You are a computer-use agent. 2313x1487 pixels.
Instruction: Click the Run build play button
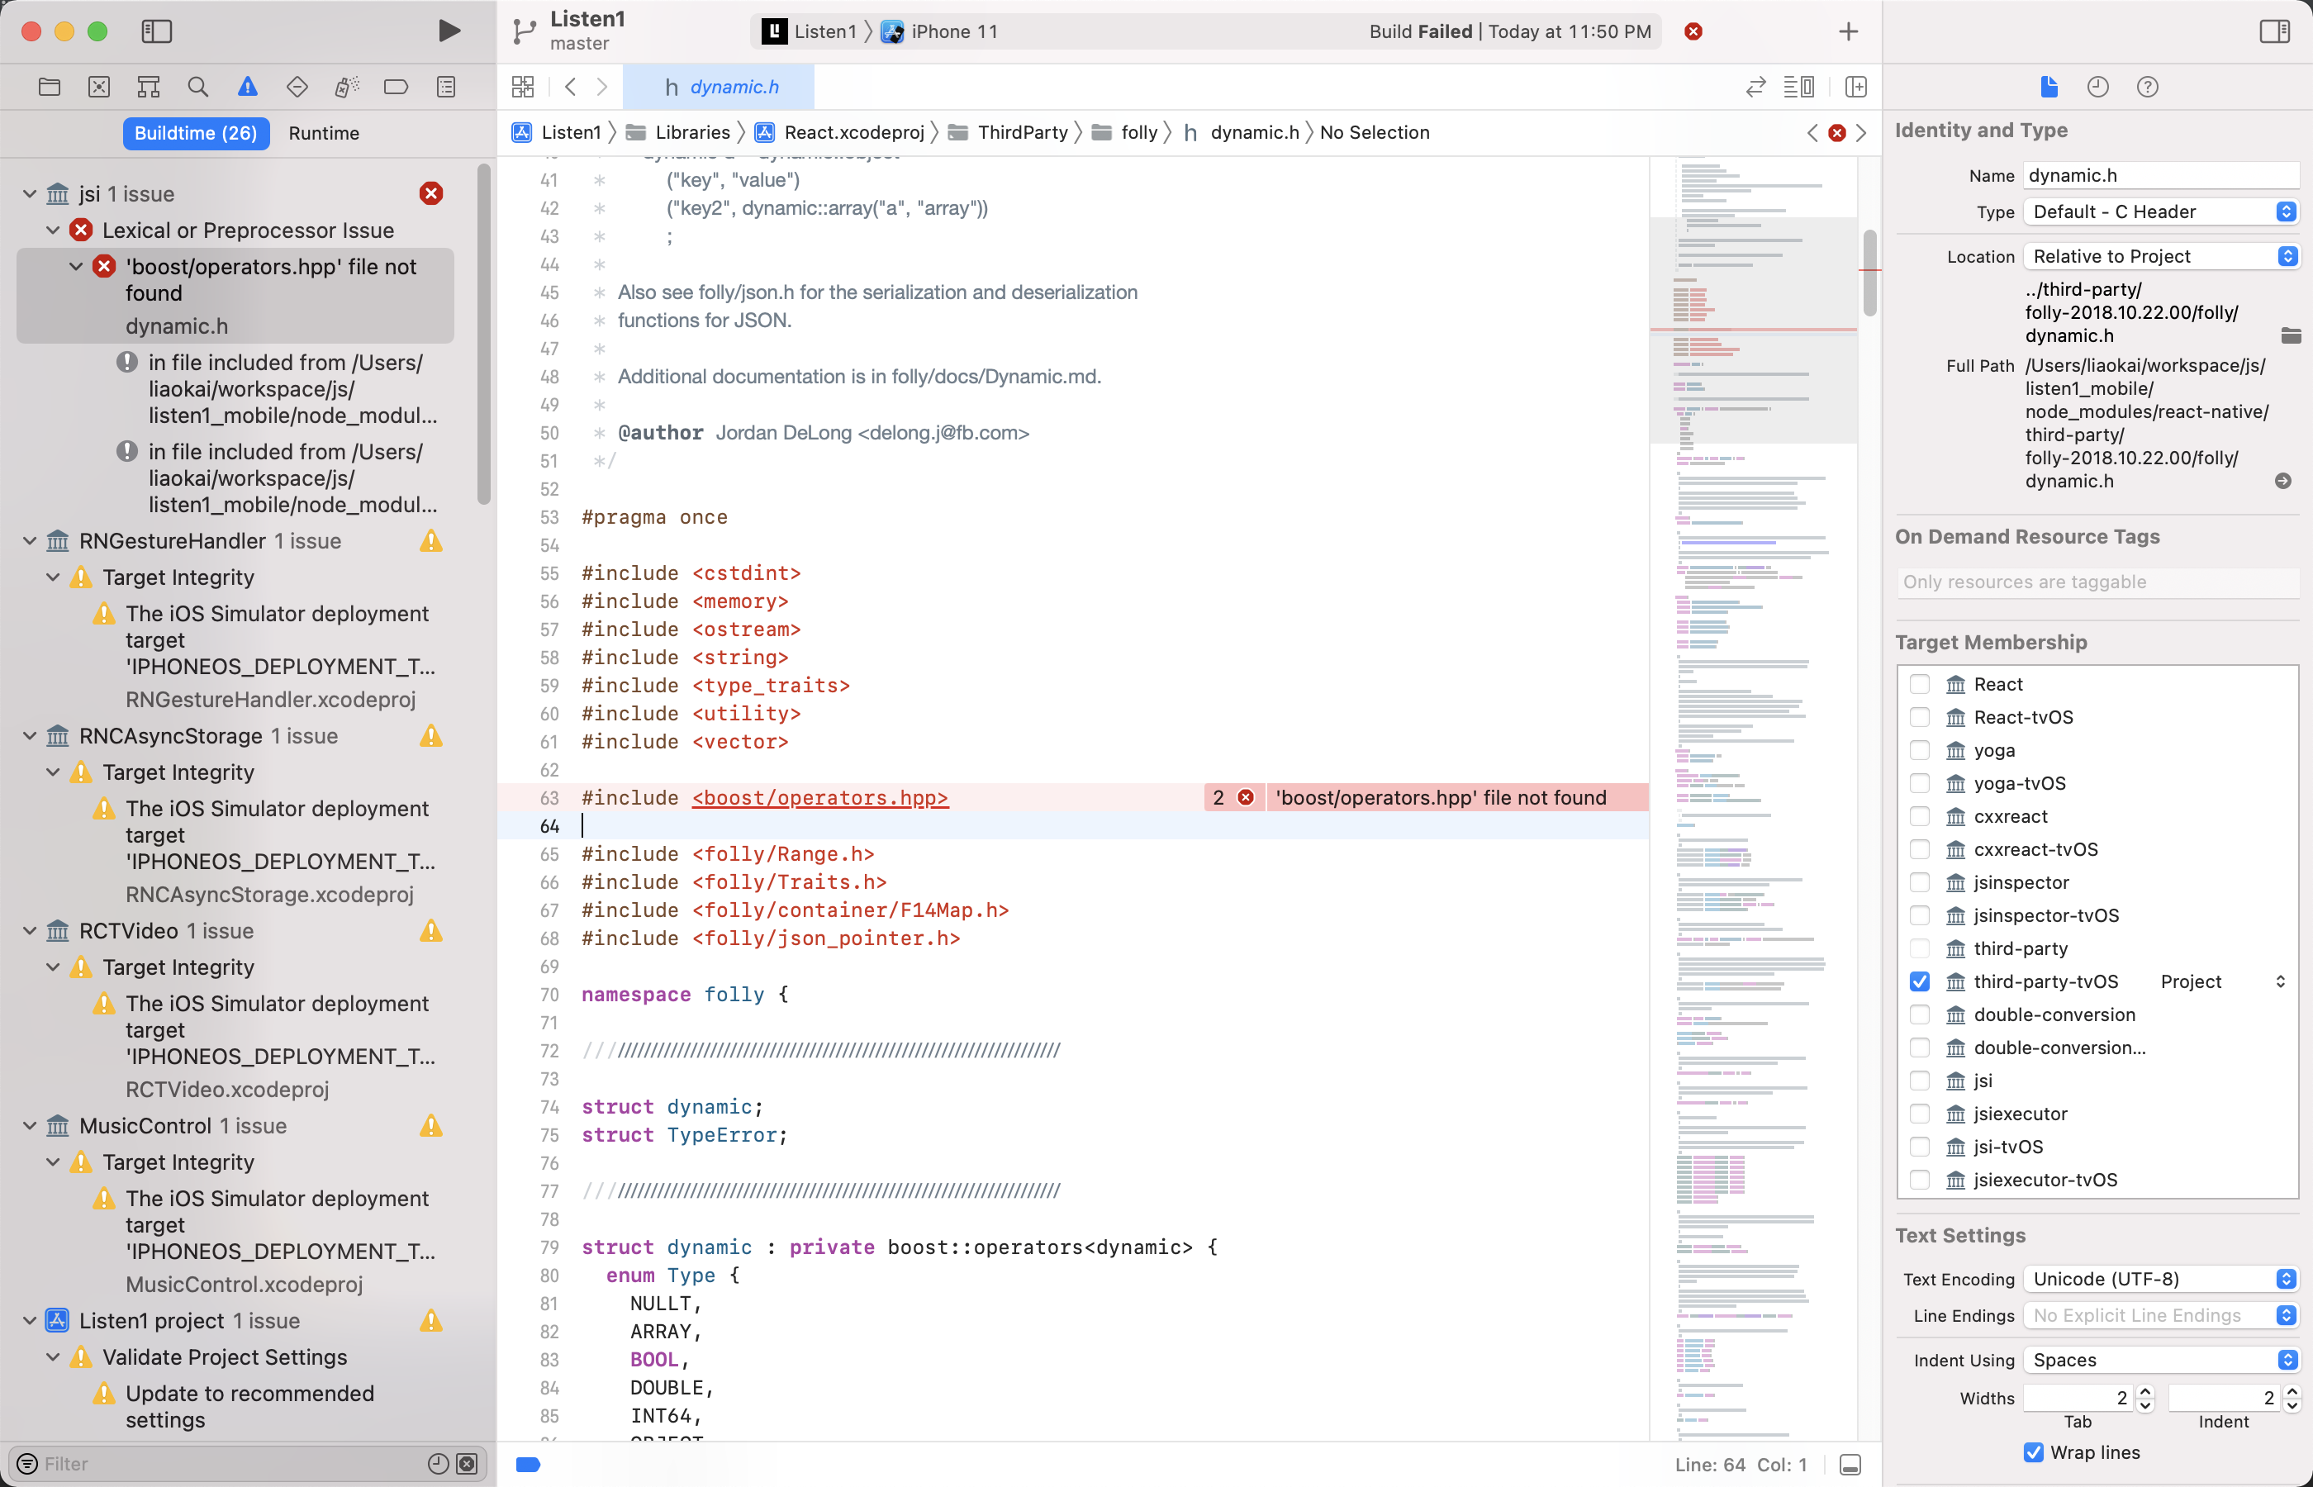[449, 31]
